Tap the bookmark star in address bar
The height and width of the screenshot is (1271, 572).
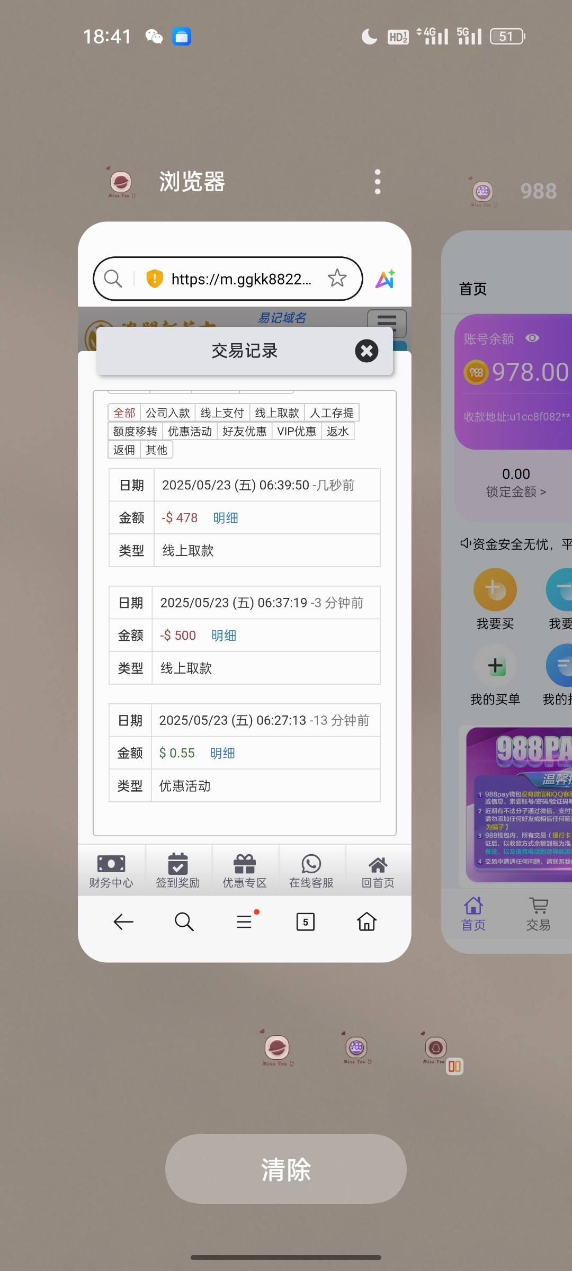coord(337,278)
